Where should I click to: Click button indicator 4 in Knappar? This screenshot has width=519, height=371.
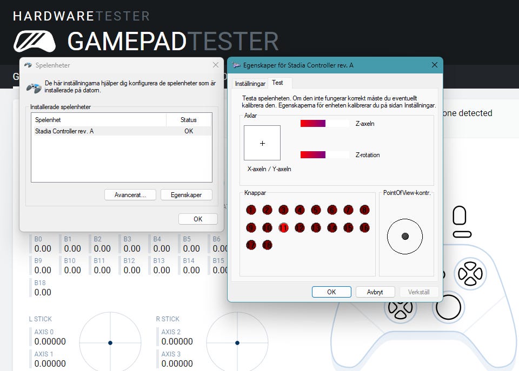(x=300, y=210)
